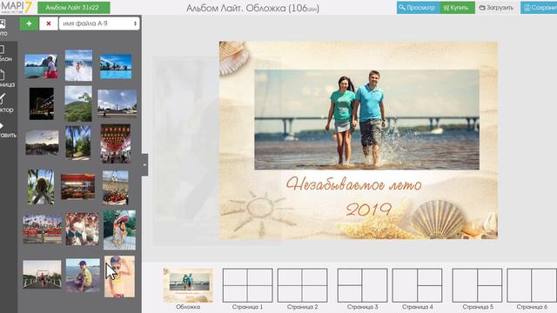Select the Страница 3 thumbnail
Image resolution: width=557 pixels, height=313 pixels.
coord(362,285)
